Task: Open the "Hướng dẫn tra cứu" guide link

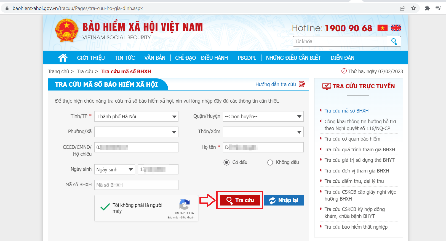Action: (x=276, y=84)
